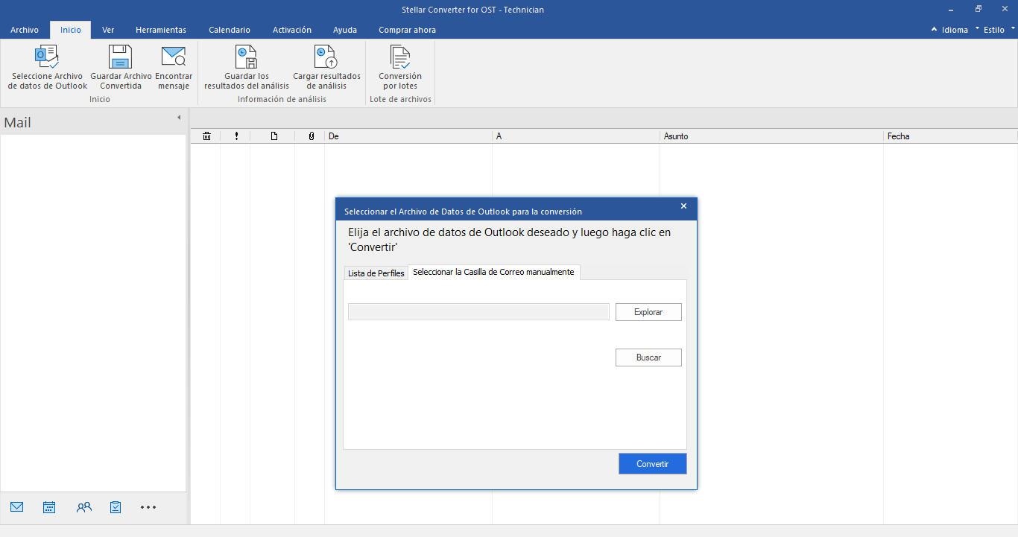Sort by attachment paperclip column
1018x537 pixels.
click(x=311, y=136)
